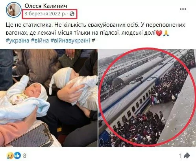Open the photo of two babies
Screen dimensions: 196x161
49,98
